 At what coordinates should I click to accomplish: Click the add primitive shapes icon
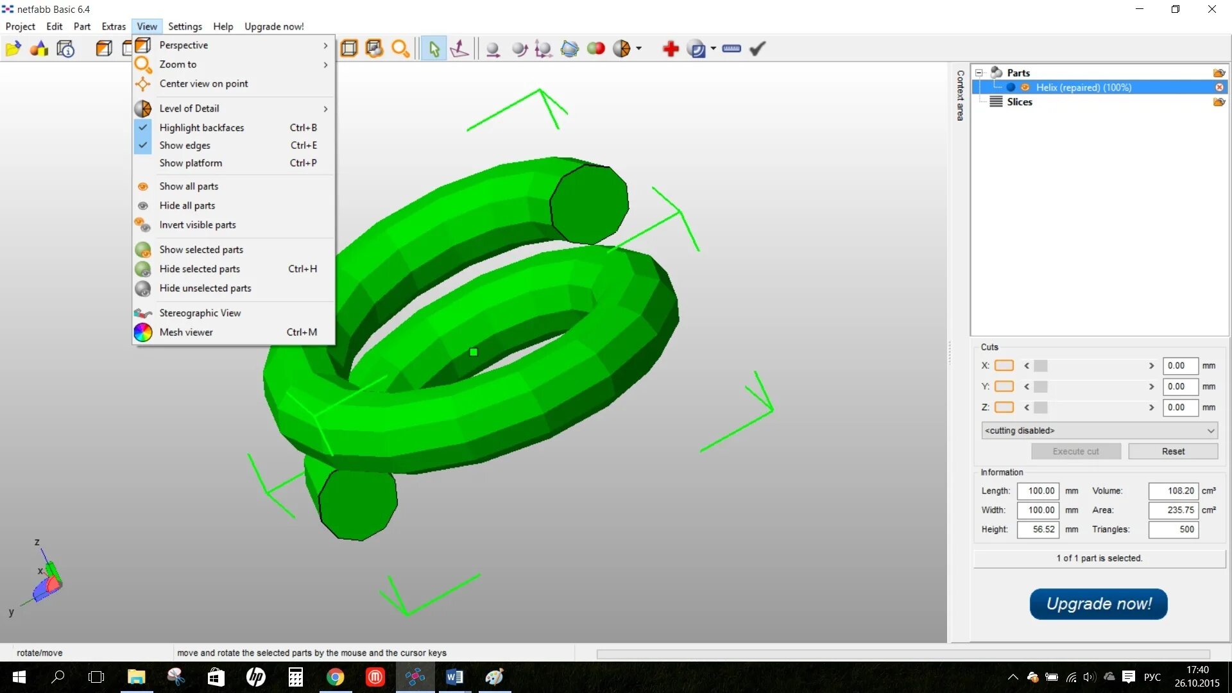[x=39, y=49]
